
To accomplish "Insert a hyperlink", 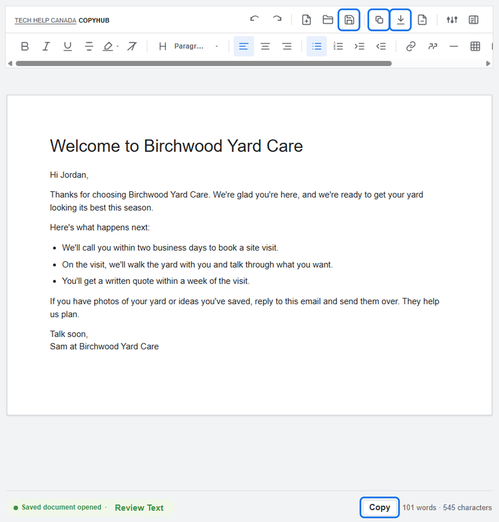I will pyautogui.click(x=411, y=46).
